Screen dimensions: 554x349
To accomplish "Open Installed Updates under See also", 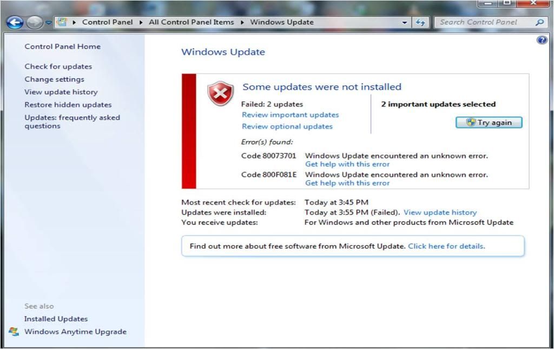I will [56, 319].
